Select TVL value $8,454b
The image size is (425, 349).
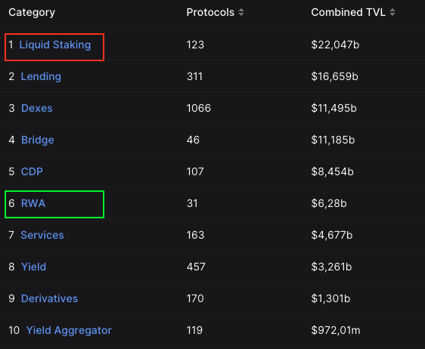[333, 171]
